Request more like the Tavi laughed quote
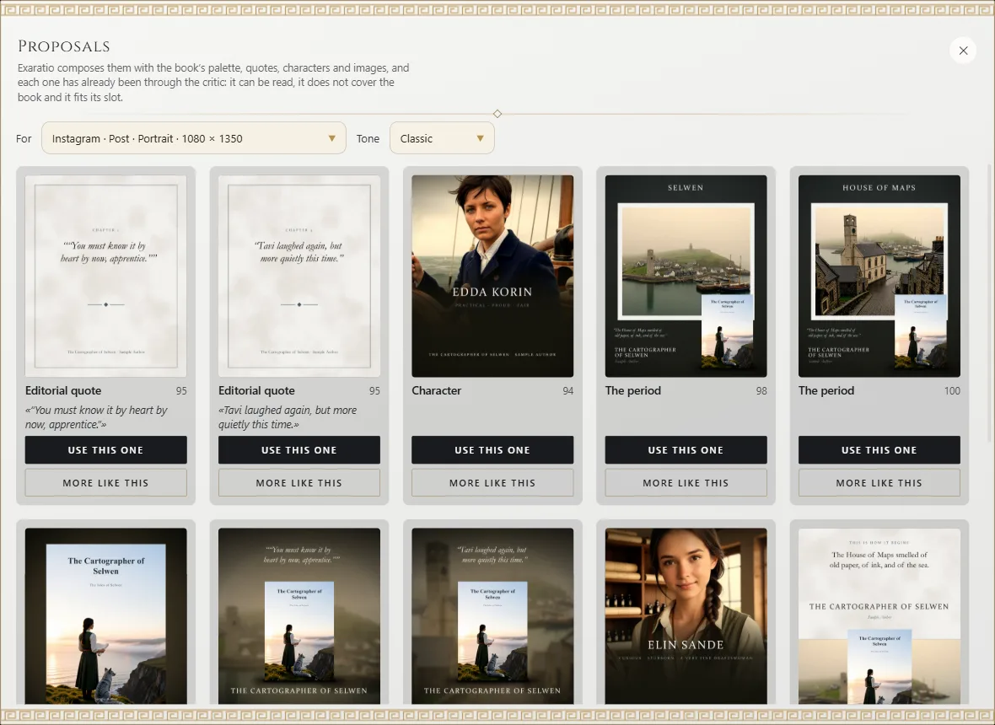The image size is (995, 725). click(x=298, y=483)
